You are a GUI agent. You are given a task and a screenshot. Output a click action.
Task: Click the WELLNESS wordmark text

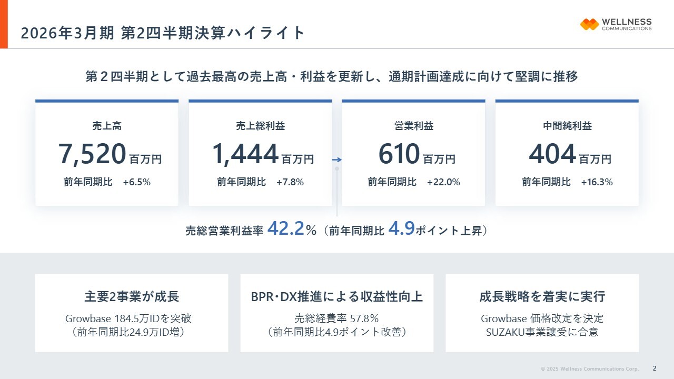pos(626,22)
